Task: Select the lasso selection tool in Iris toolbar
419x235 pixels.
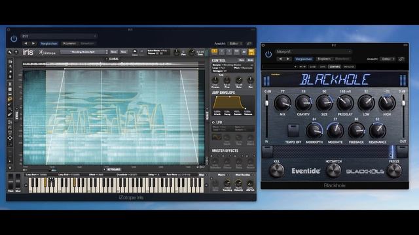Action: (10, 99)
